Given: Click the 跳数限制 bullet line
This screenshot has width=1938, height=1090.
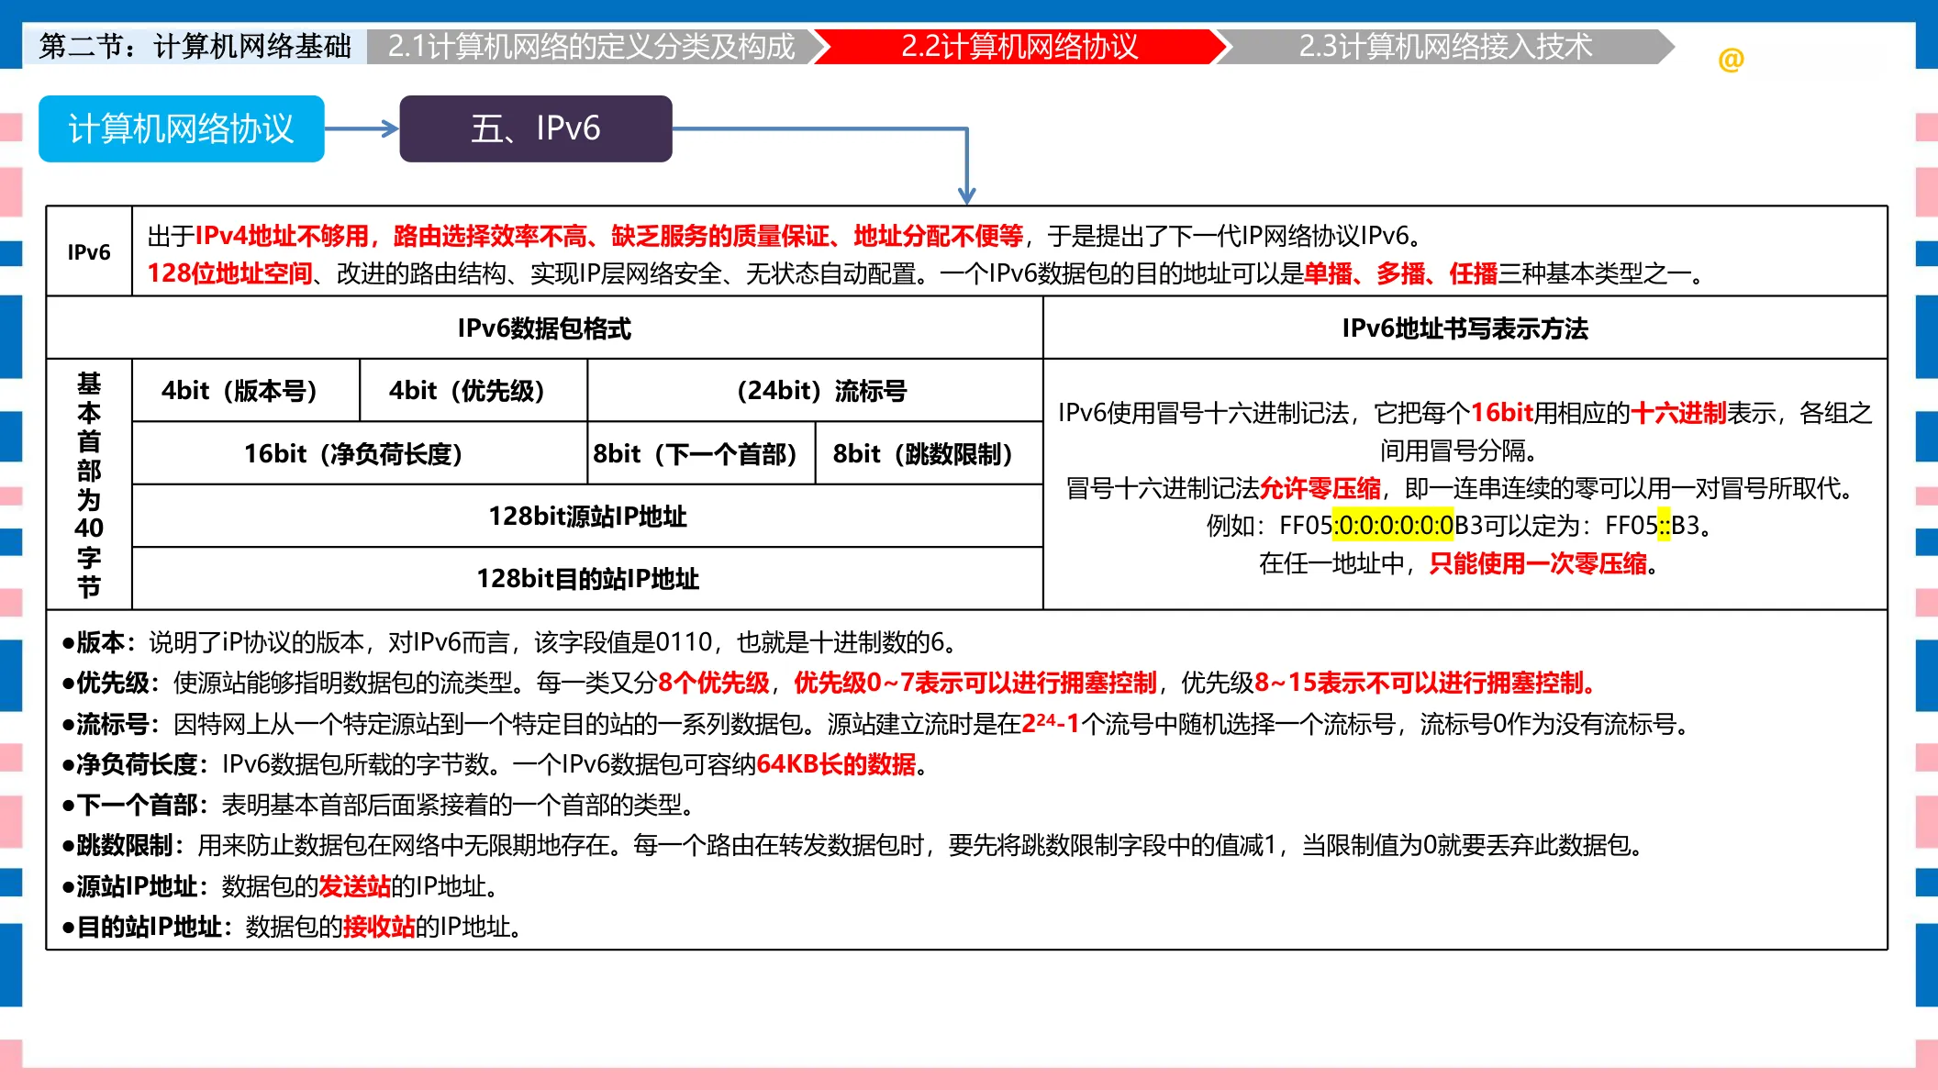Looking at the screenshot, I should pyautogui.click(x=854, y=845).
